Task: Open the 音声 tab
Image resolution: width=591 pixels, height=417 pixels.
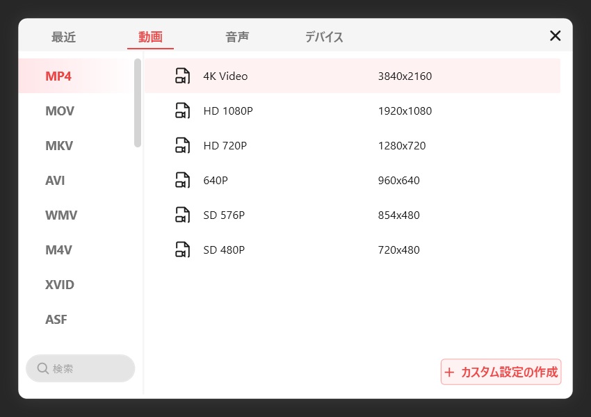Action: pyautogui.click(x=237, y=38)
